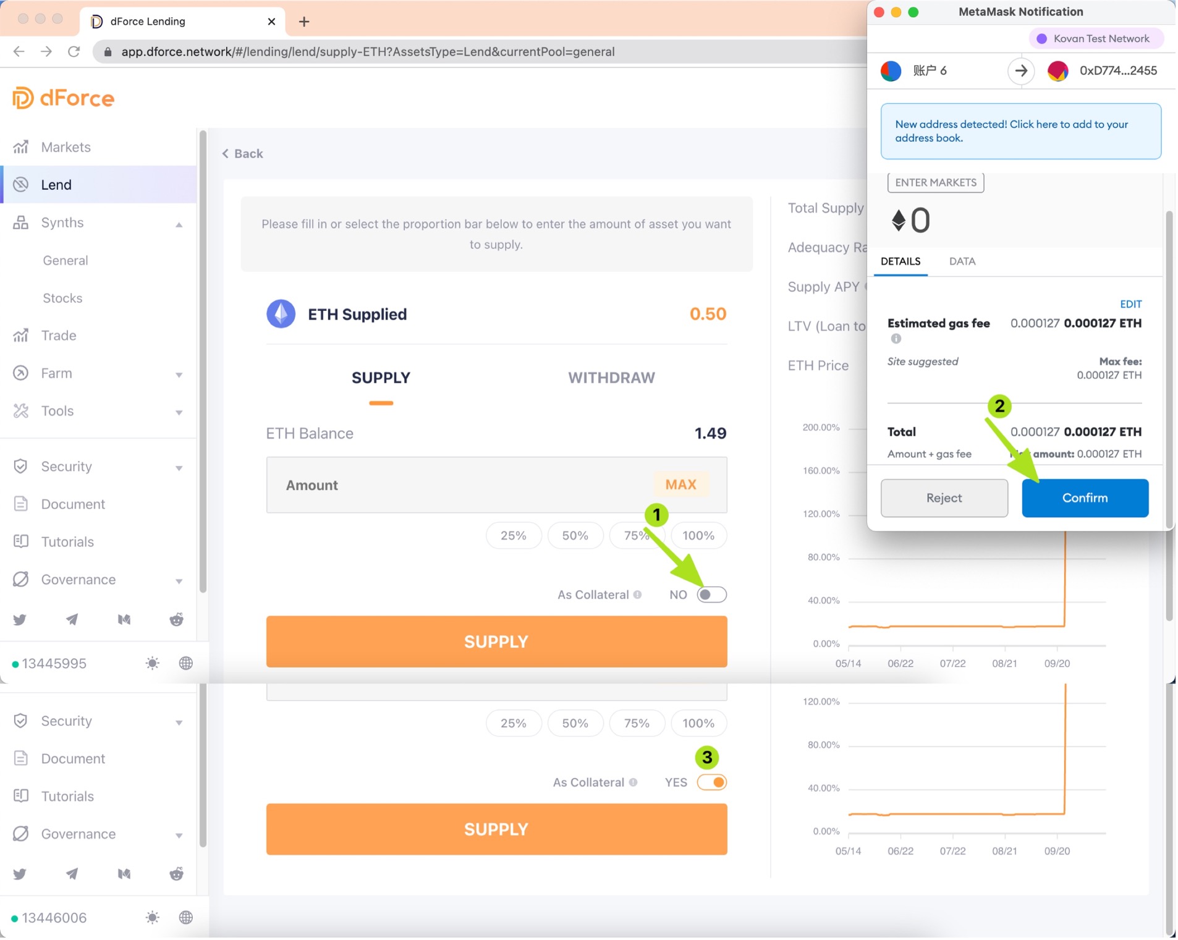Go Back from supply page

242,154
